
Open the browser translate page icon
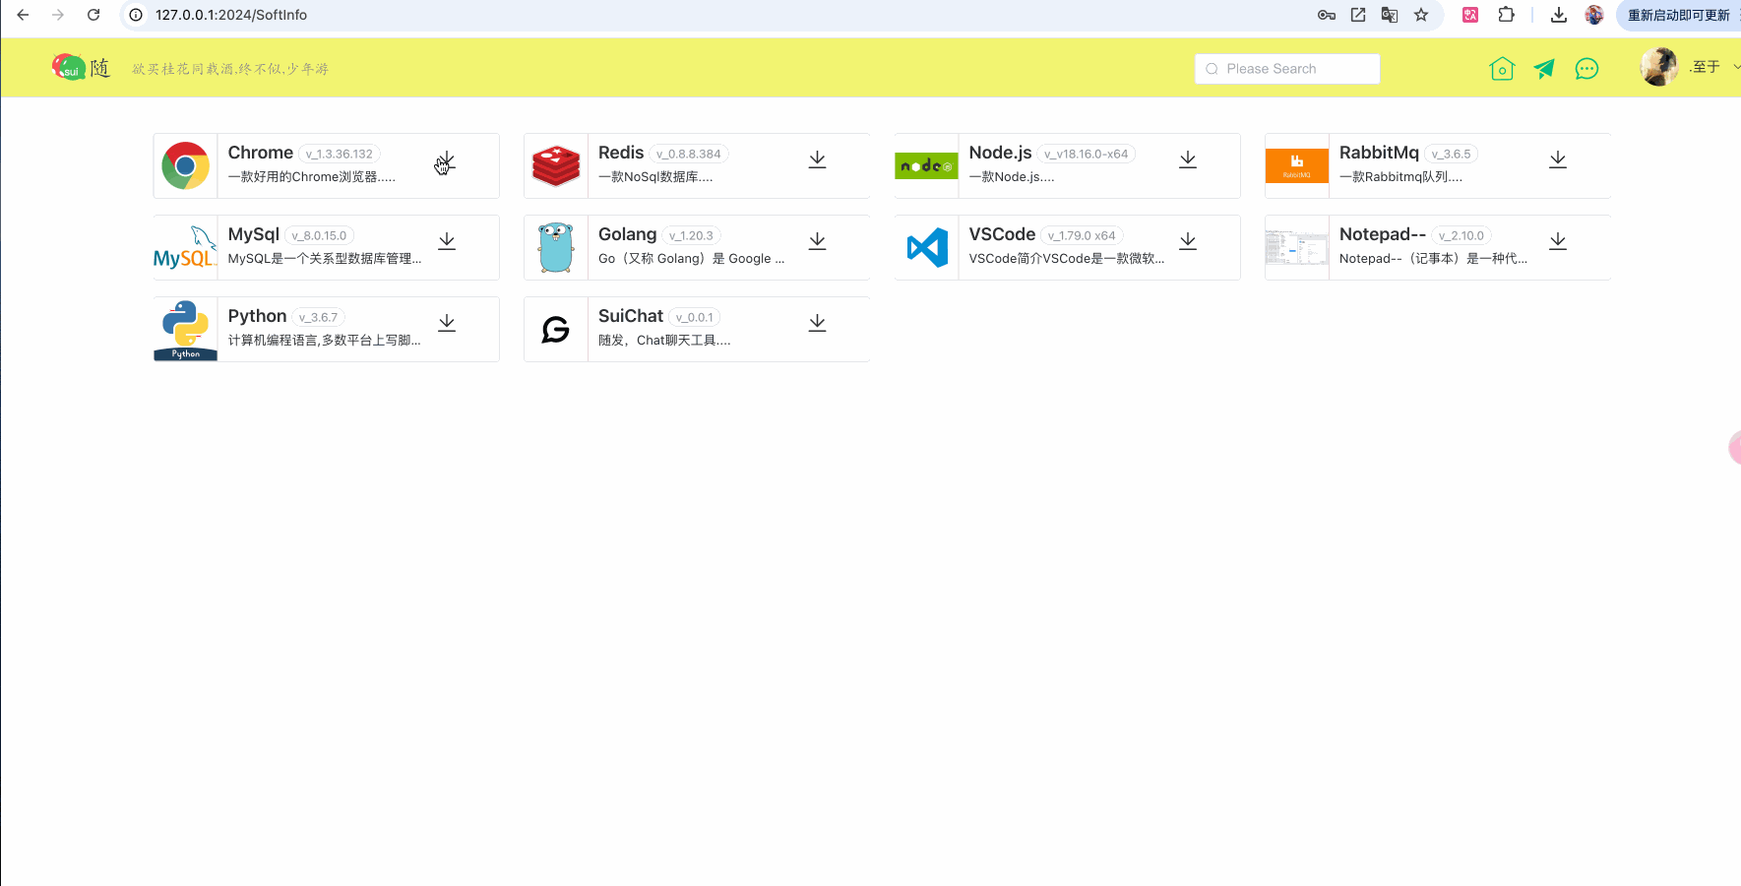coord(1390,15)
